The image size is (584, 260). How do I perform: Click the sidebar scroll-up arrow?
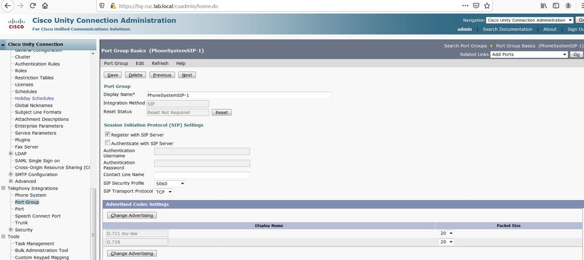(93, 53)
